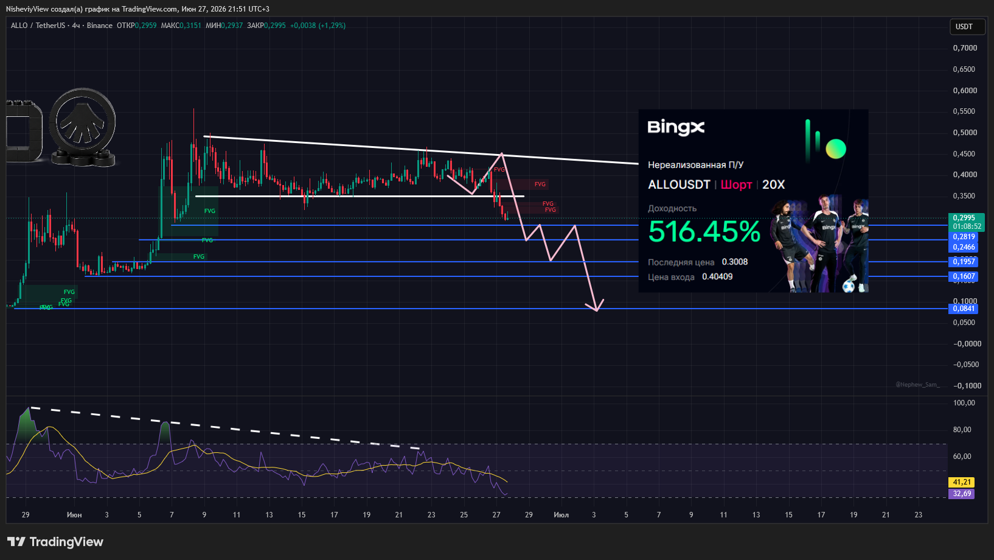
Task: Click the 0,5500 price axis value
Action: pyautogui.click(x=965, y=111)
